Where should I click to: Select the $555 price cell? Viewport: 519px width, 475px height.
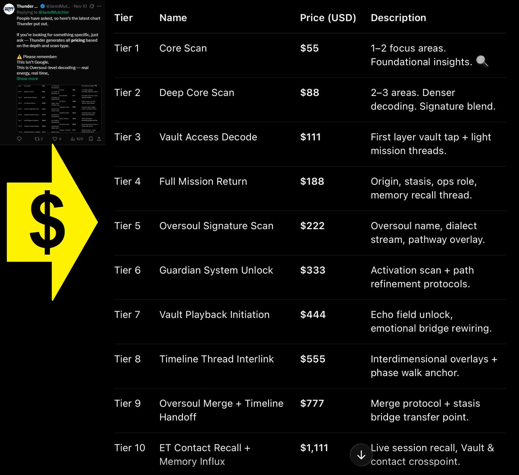click(x=313, y=359)
